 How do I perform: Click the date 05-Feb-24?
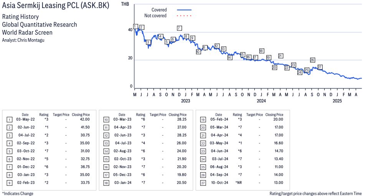click(x=219, y=119)
